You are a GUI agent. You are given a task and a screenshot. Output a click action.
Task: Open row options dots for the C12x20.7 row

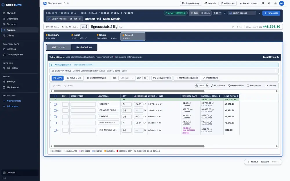[x=58, y=104]
